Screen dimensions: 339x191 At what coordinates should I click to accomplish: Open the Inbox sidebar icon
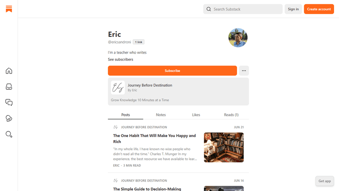(x=9, y=86)
